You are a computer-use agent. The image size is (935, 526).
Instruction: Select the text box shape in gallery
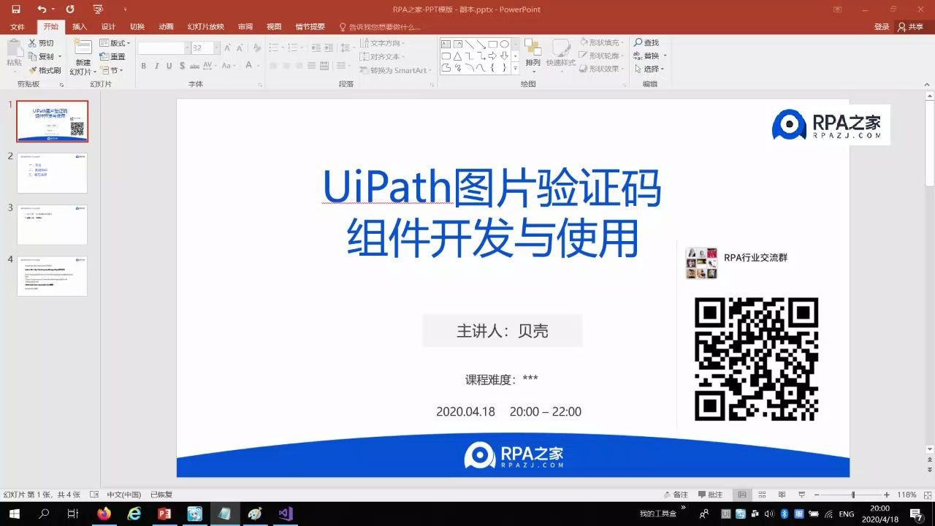click(446, 44)
